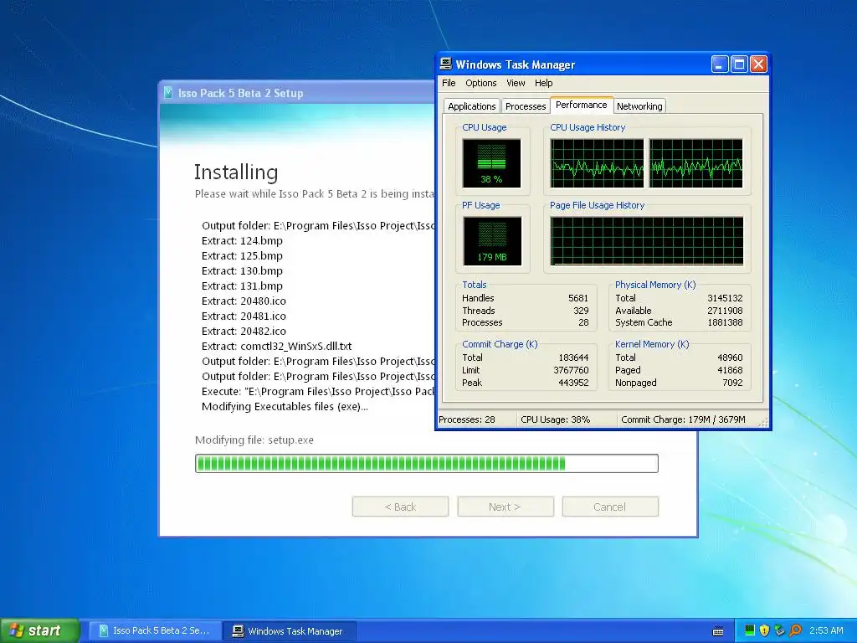Maximize the Windows Task Manager window
857x643 pixels.
(x=739, y=64)
